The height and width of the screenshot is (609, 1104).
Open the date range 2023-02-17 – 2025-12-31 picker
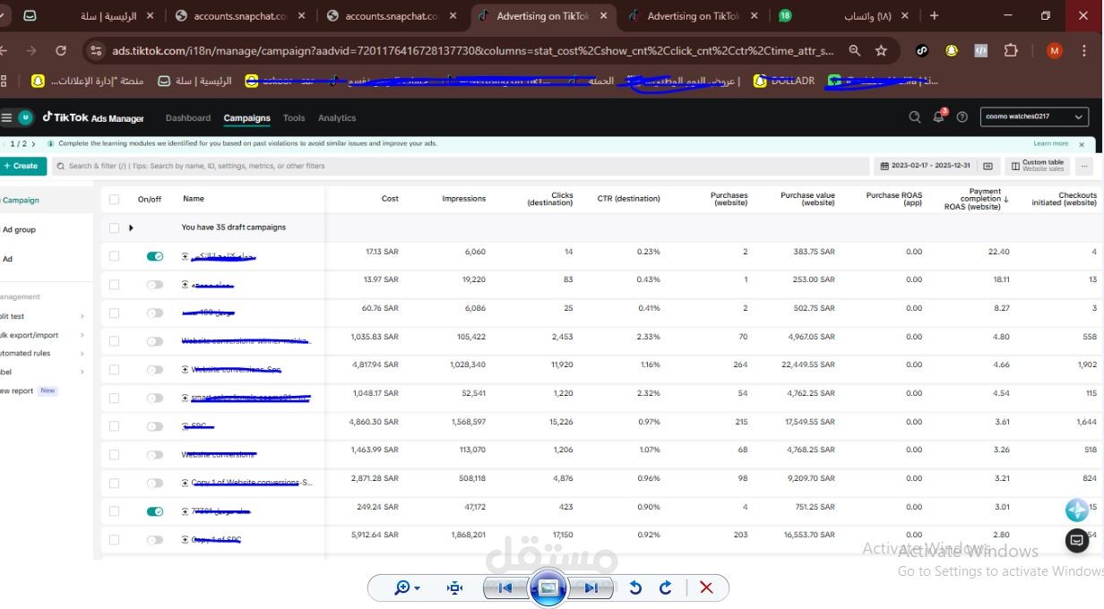tap(925, 166)
